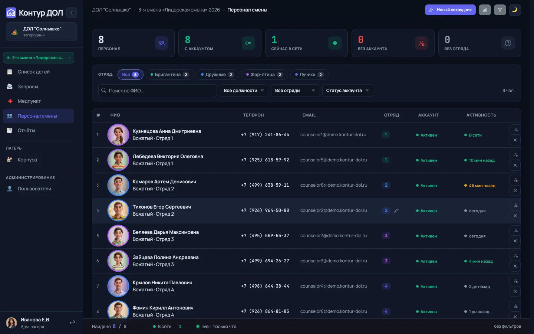Click the 3-я смена breadcrumb link
The height and width of the screenshot is (334, 534).
pyautogui.click(x=179, y=10)
